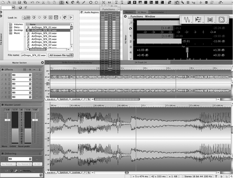Open the Dithering plugin slot dropdown
The width and height of the screenshot is (233, 178).
pyautogui.click(x=30, y=159)
